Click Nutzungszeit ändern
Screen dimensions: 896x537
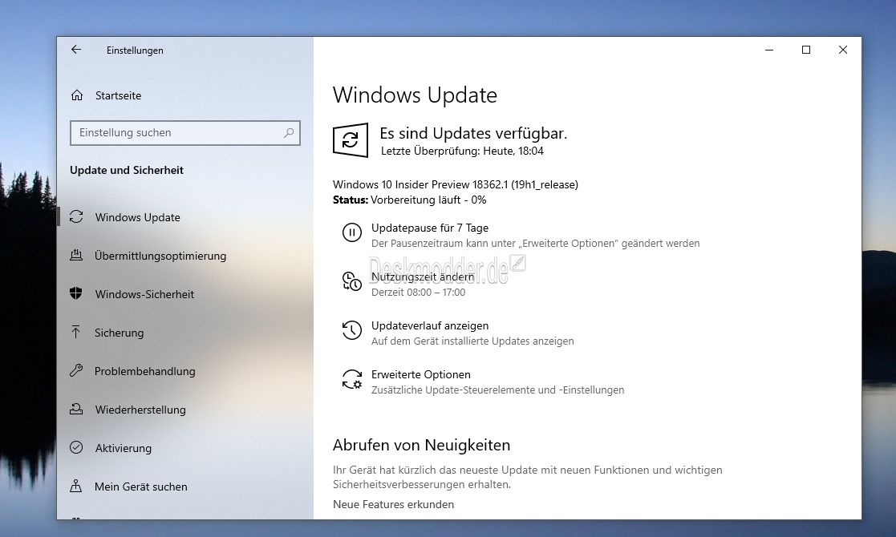coord(423,277)
